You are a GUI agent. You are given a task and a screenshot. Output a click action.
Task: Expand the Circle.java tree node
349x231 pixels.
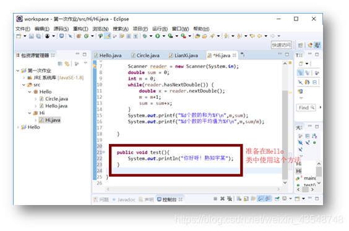coord(36,99)
